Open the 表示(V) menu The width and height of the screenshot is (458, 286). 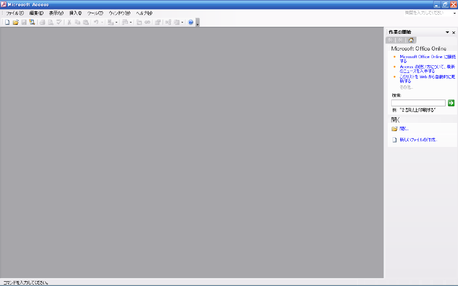click(x=56, y=13)
